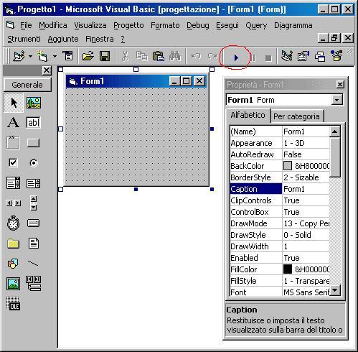Click the Open Project folder icon
This screenshot has width=358, height=352.
pyautogui.click(x=88, y=56)
